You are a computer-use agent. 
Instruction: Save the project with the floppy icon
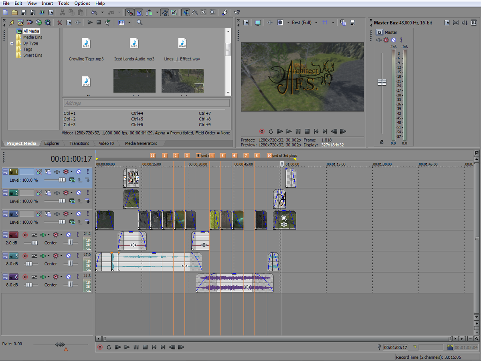coord(23,12)
